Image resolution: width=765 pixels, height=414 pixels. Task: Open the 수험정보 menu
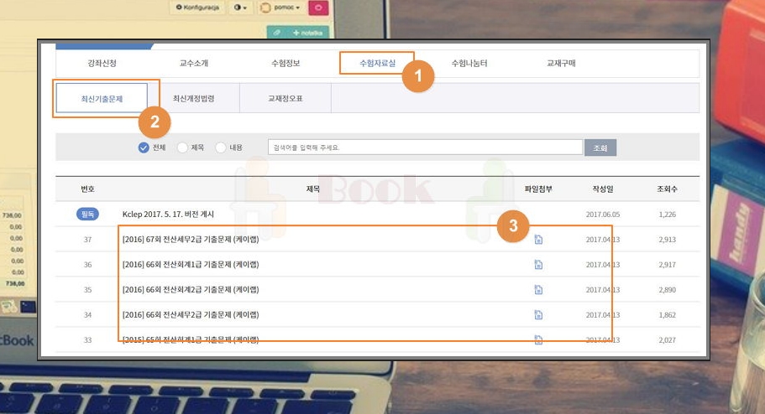286,64
